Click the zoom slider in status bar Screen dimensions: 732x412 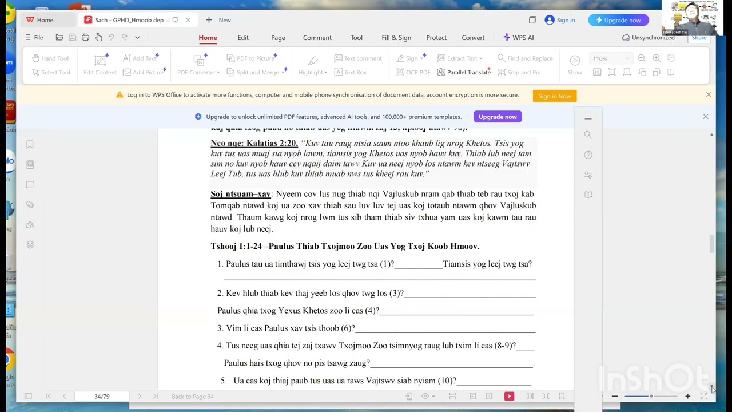click(x=651, y=396)
